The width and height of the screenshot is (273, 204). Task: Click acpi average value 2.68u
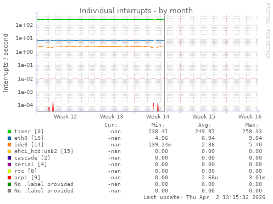[x=210, y=178]
